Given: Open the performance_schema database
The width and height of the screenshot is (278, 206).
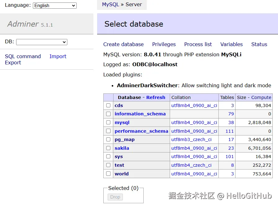Looking at the screenshot, I should point(141,131).
